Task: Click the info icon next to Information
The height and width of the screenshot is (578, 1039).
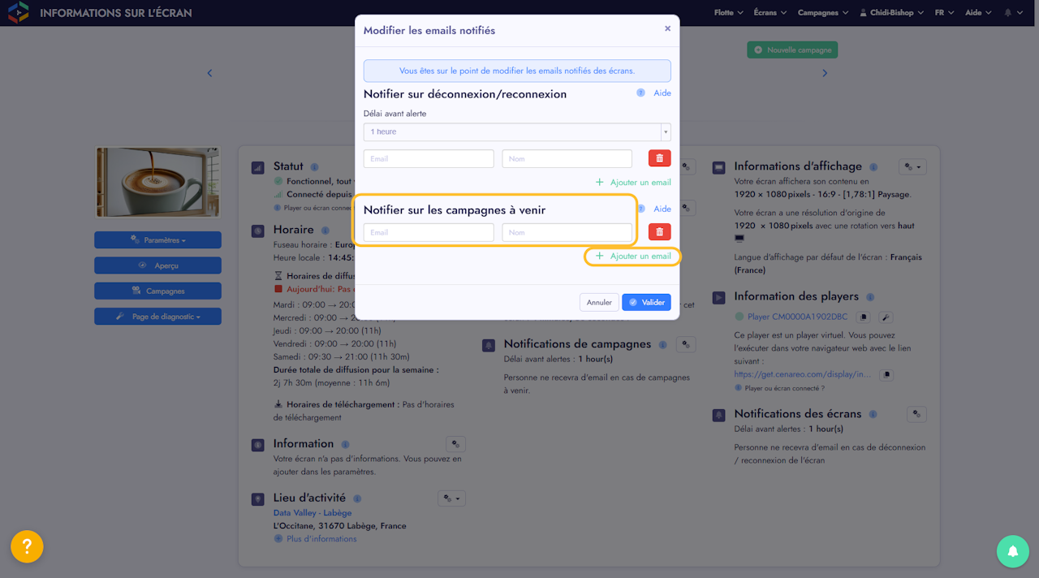Action: [x=345, y=444]
